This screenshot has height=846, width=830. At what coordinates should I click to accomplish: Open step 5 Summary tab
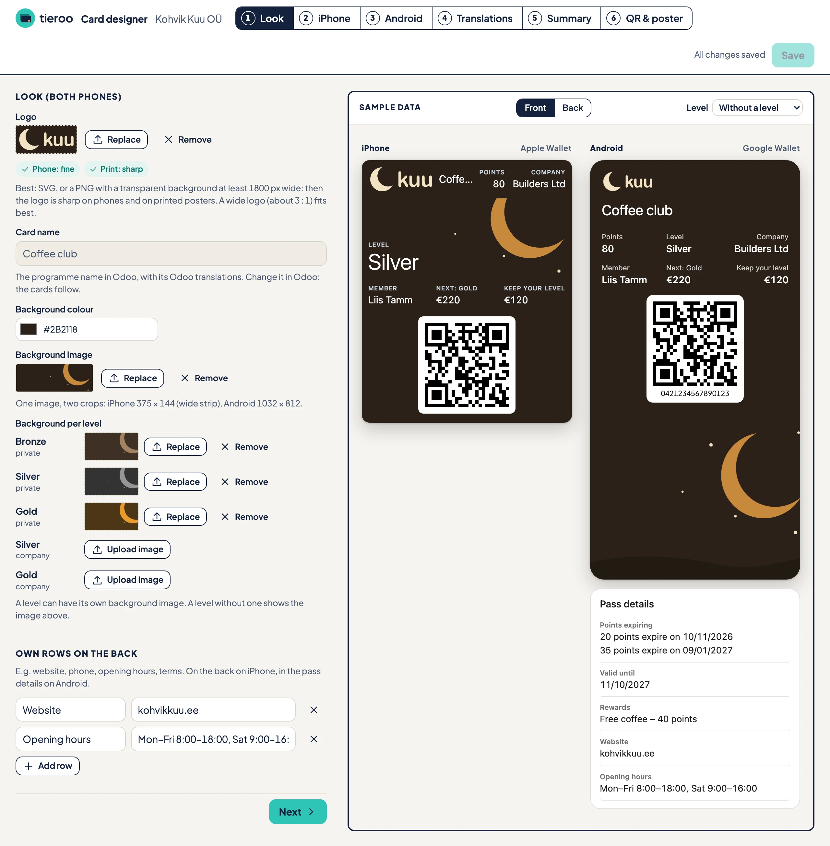[561, 18]
